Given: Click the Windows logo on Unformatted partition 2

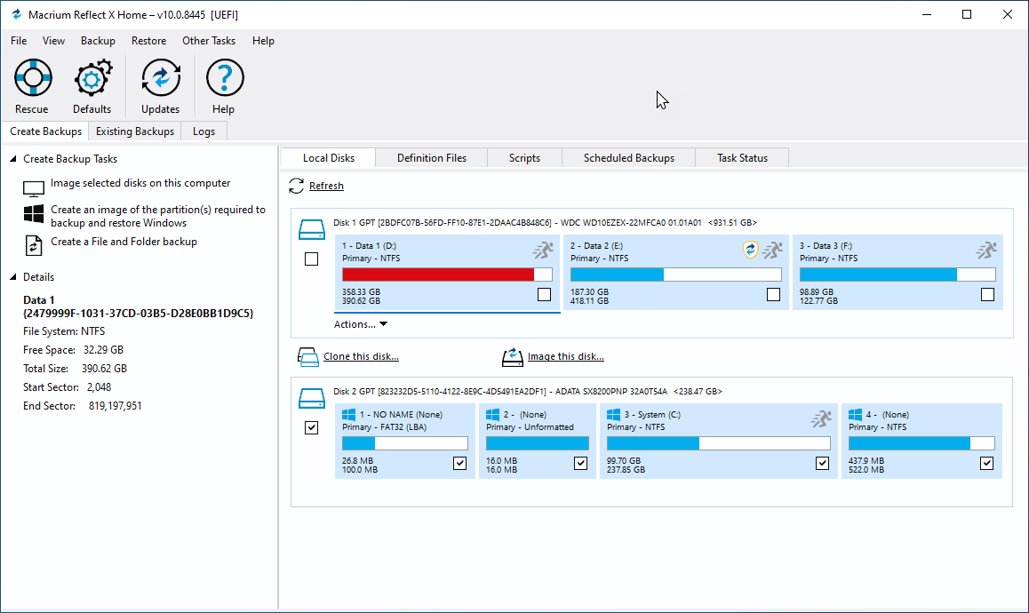Looking at the screenshot, I should click(x=492, y=414).
